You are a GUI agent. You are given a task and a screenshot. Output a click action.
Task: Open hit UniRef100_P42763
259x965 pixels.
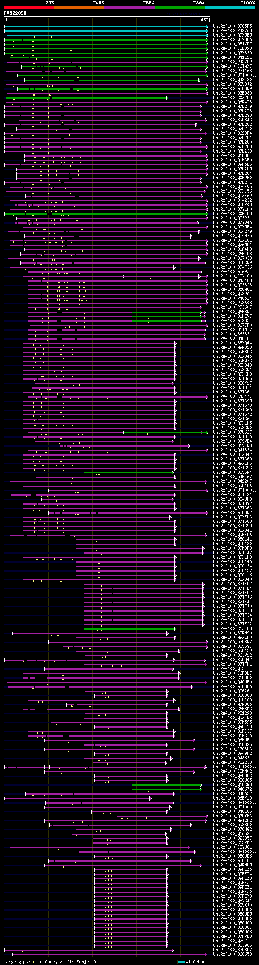coord(232,30)
